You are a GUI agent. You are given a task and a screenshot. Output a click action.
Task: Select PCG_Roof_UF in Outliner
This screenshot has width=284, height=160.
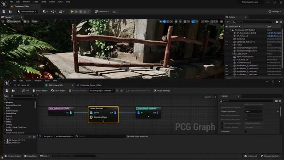pos(242,60)
